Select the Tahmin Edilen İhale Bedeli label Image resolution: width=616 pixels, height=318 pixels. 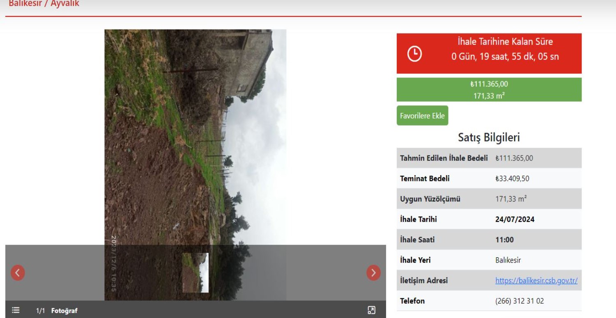444,158
